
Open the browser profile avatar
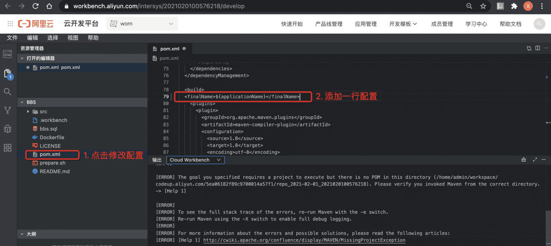528,6
